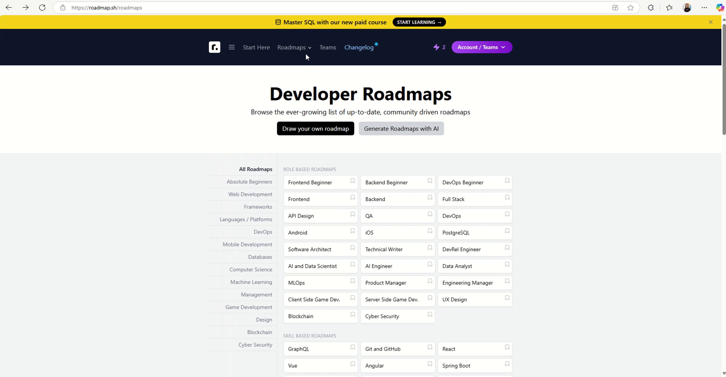The width and height of the screenshot is (726, 377).
Task: Open the Blockchain roadmap card
Action: pos(320,316)
